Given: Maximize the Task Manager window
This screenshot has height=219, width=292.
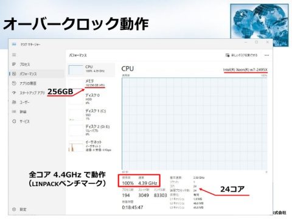Looking at the screenshot, I should pyautogui.click(x=257, y=42).
